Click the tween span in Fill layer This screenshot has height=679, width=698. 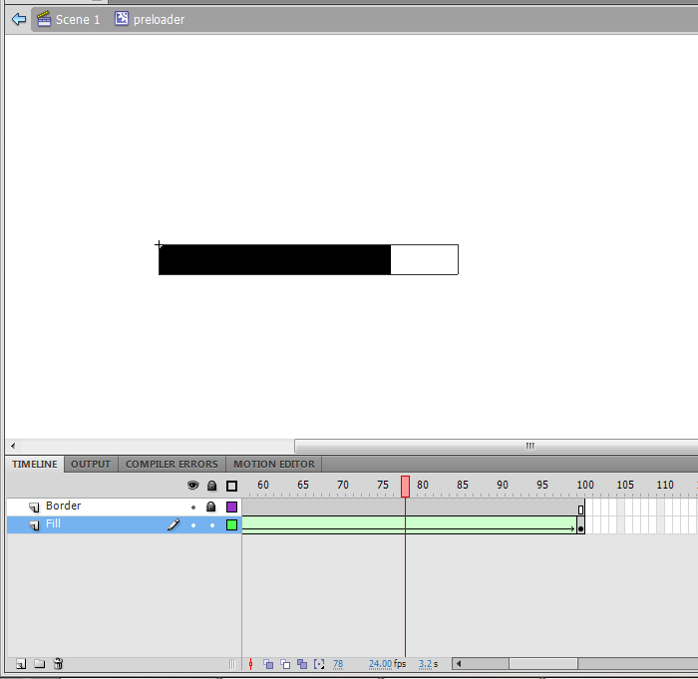point(409,524)
